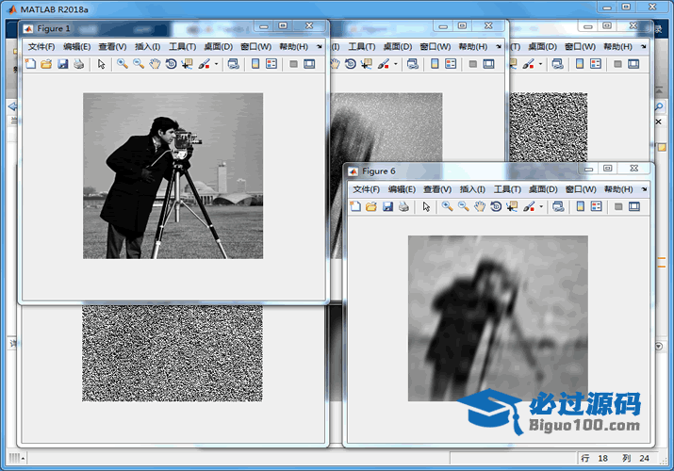
Task: Enable Zoom In tool in Figure 6
Action: click(448, 207)
